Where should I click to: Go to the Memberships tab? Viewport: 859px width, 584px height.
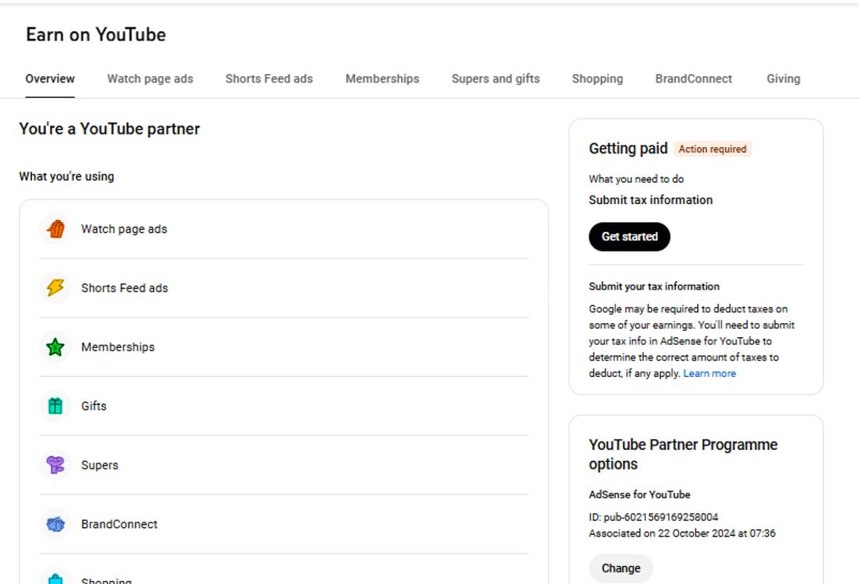pyautogui.click(x=382, y=79)
